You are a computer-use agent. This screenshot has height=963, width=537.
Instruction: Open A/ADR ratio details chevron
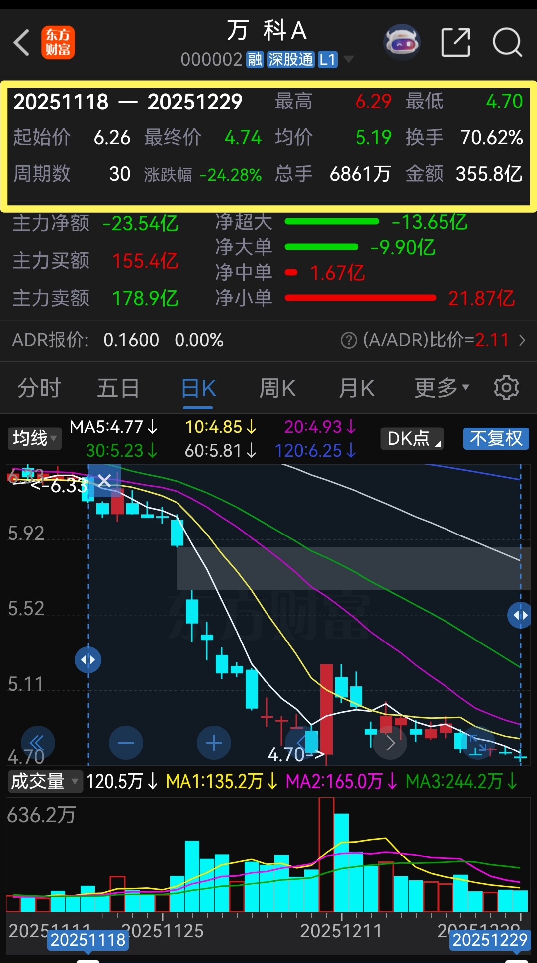click(x=522, y=340)
